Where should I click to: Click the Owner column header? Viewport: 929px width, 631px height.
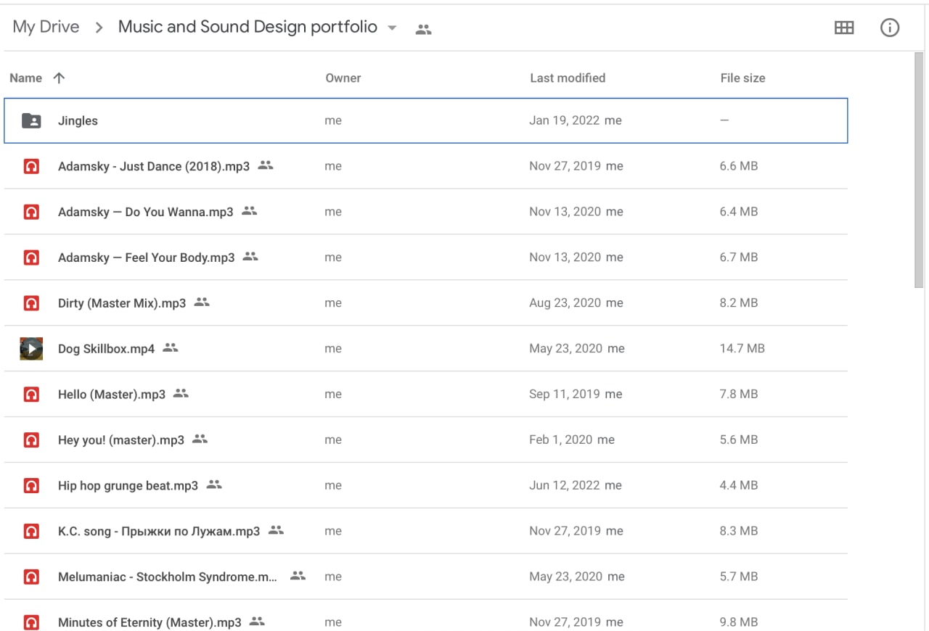click(x=343, y=78)
